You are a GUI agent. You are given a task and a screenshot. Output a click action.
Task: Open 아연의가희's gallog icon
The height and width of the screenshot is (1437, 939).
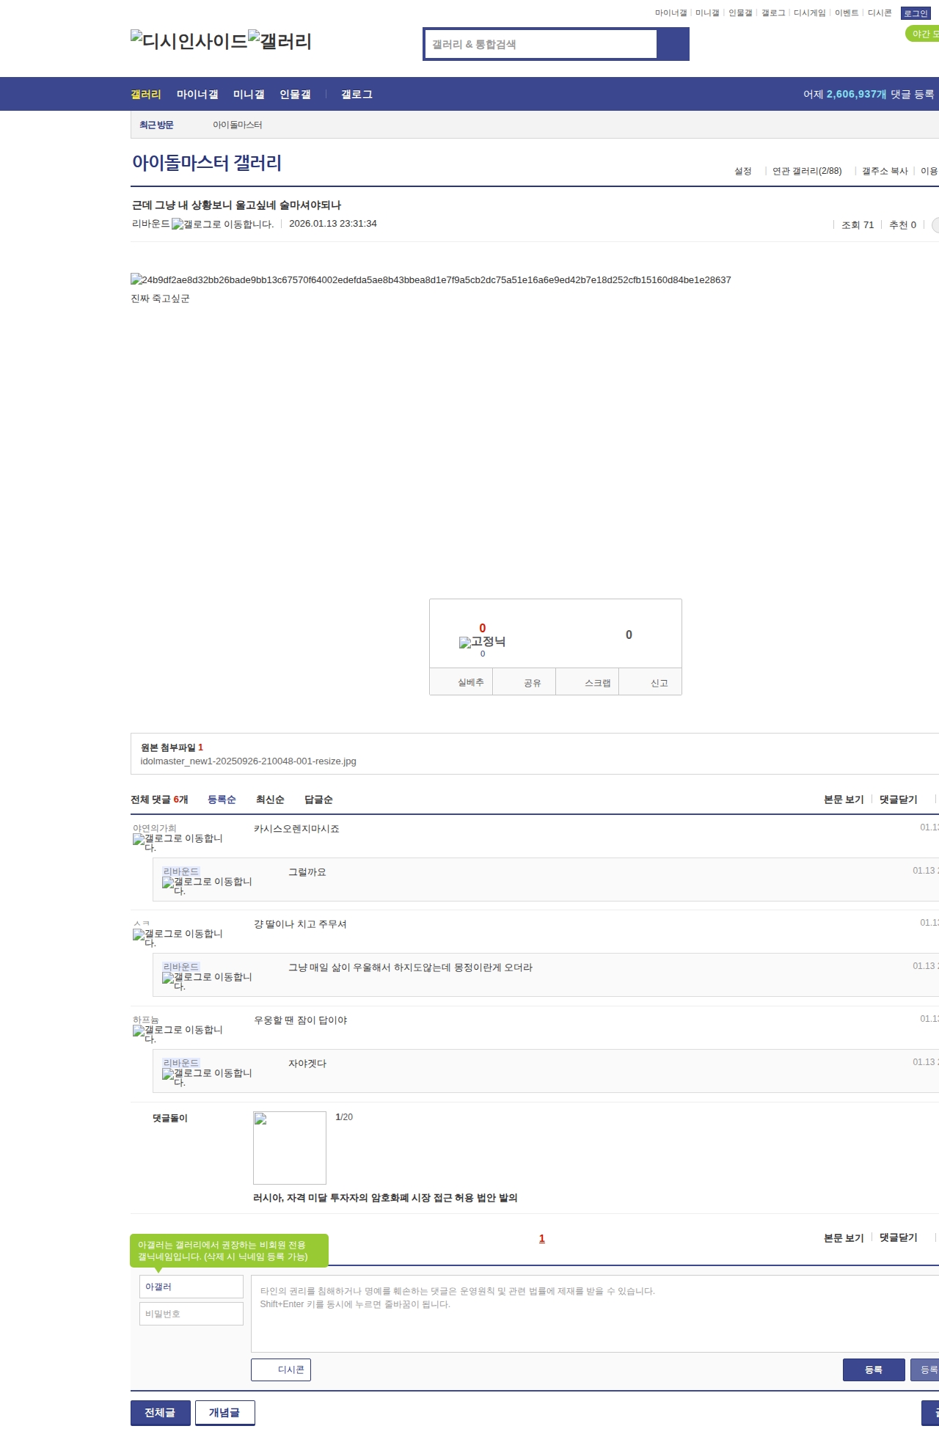pyautogui.click(x=178, y=842)
